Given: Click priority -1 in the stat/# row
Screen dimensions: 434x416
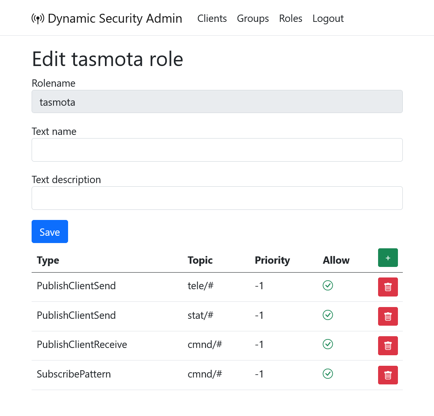Looking at the screenshot, I should pos(259,315).
